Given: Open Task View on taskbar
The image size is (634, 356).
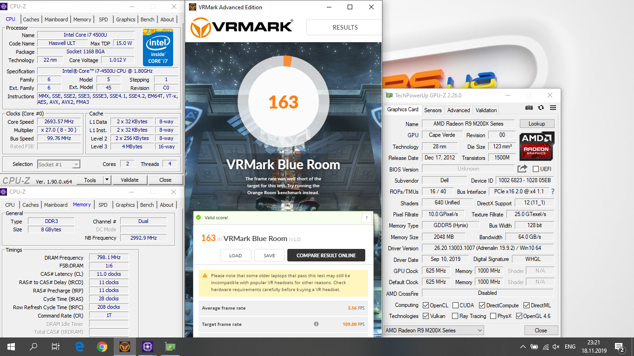Looking at the screenshot, I should 56,346.
